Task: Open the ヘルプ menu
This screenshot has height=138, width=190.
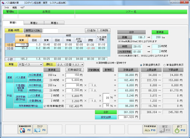Action: pyautogui.click(x=22, y=8)
